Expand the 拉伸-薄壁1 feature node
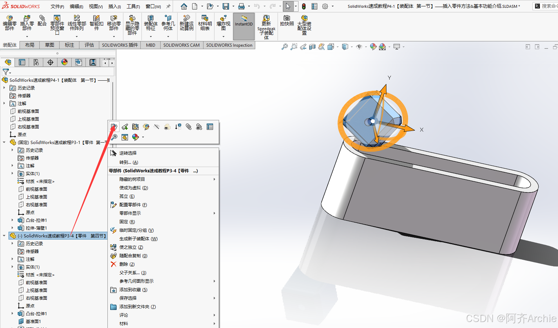The height and width of the screenshot is (328, 558). click(12, 228)
